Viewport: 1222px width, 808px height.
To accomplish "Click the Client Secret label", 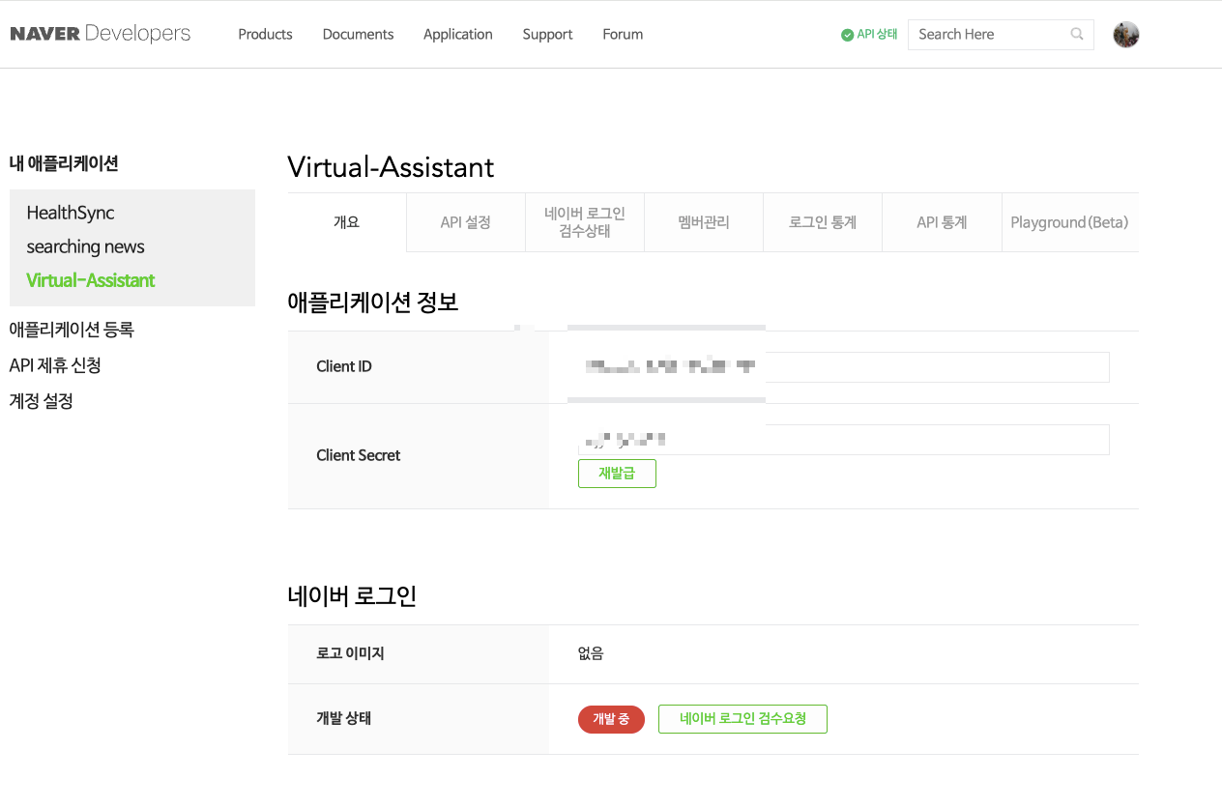I will [359, 455].
